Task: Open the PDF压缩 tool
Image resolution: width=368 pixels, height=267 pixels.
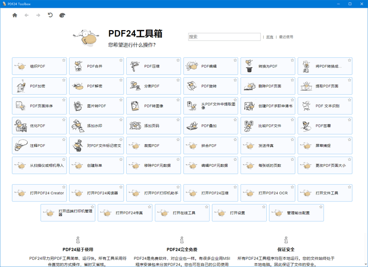Action: point(153,66)
